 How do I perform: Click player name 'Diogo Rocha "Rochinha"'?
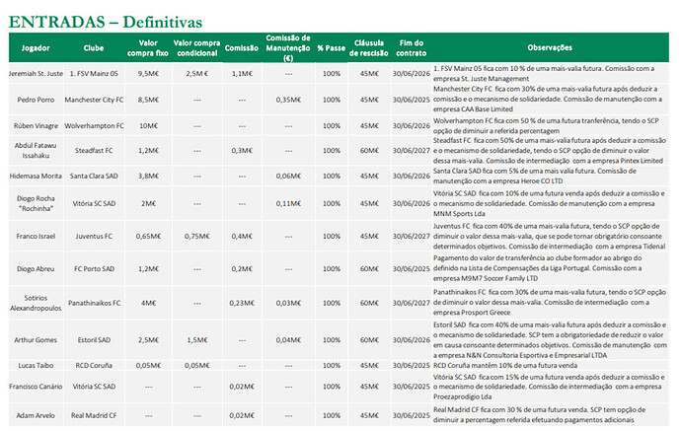coord(36,203)
